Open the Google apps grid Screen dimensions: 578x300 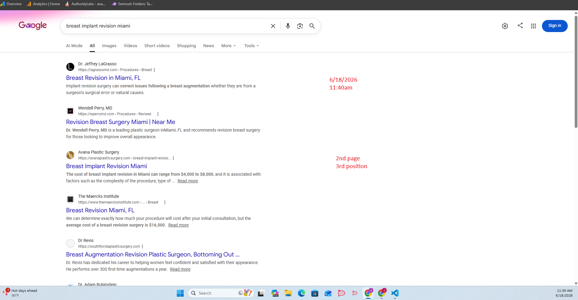[533, 26]
